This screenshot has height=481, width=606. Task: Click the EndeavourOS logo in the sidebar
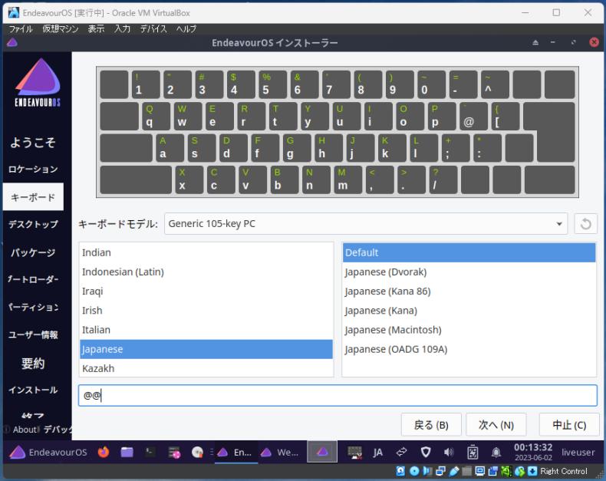coord(38,82)
